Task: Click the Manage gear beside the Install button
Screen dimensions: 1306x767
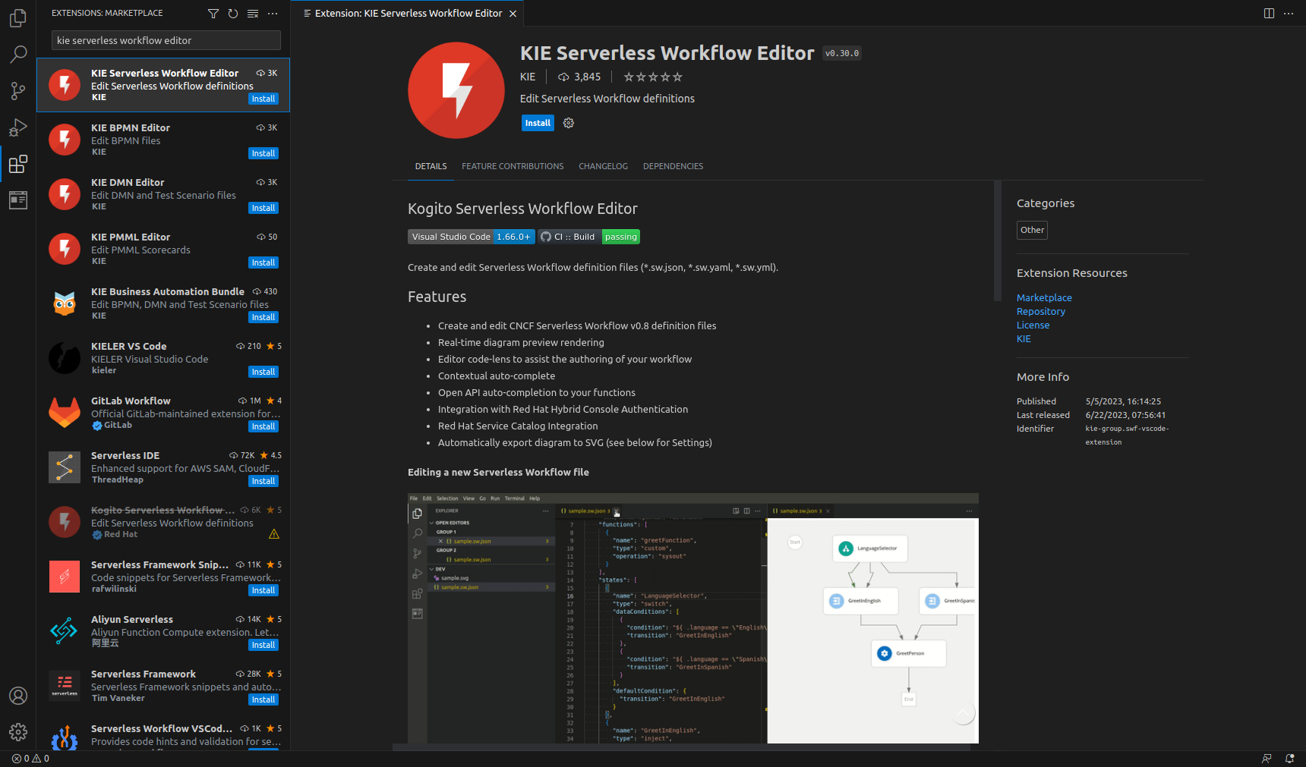Action: tap(569, 122)
